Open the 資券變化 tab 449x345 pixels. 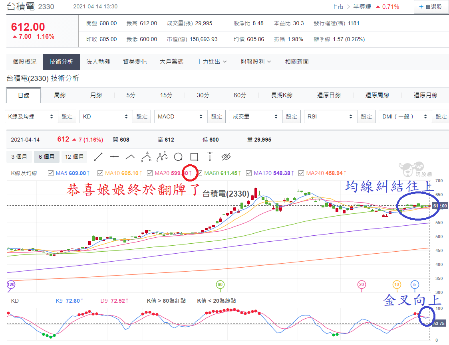[135, 62]
